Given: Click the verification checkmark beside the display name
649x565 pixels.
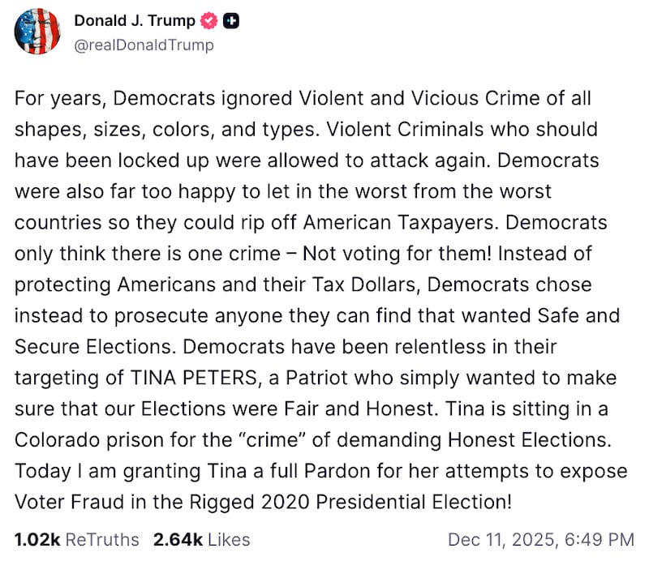Looking at the screenshot, I should pos(209,21).
